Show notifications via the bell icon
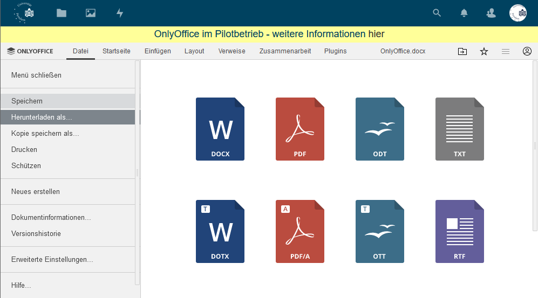 click(464, 13)
